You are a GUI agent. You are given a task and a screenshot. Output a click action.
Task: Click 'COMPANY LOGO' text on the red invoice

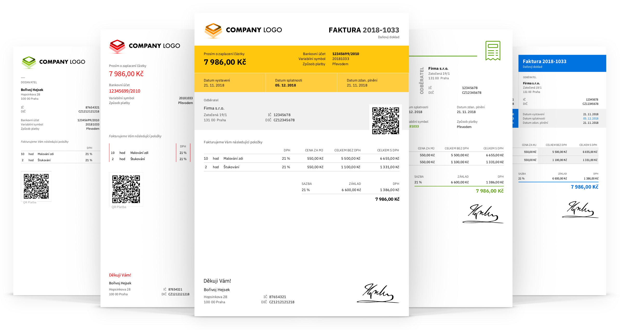(154, 46)
